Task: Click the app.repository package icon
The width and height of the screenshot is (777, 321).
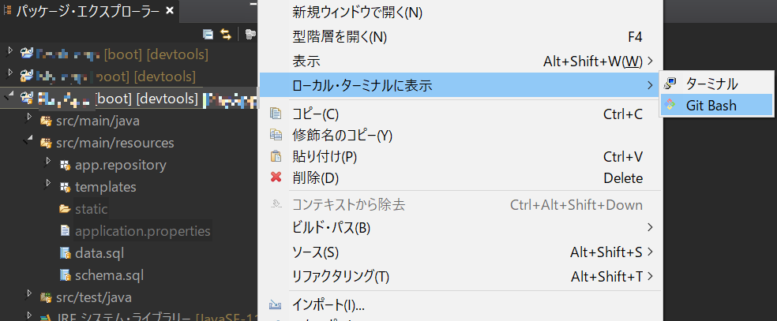Action: (65, 165)
